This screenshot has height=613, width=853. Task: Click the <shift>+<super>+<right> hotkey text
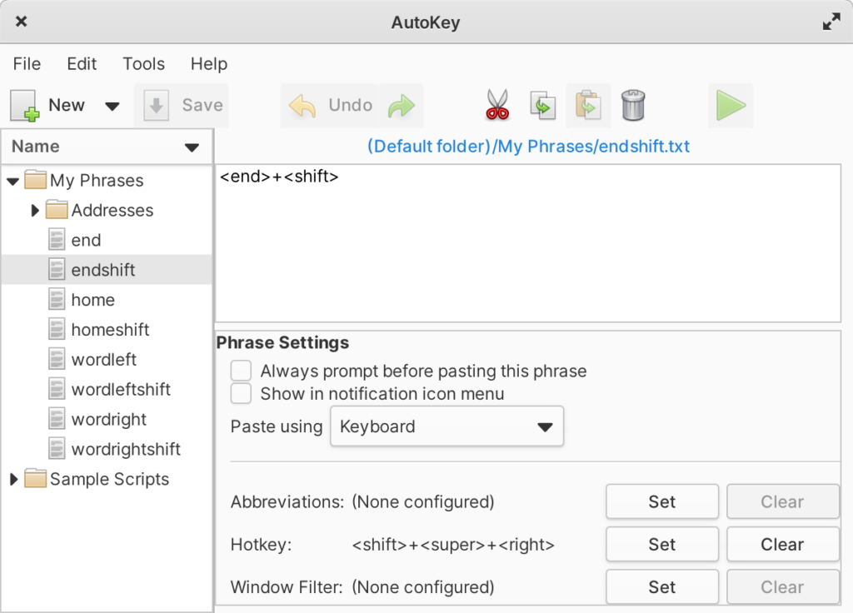tap(453, 545)
